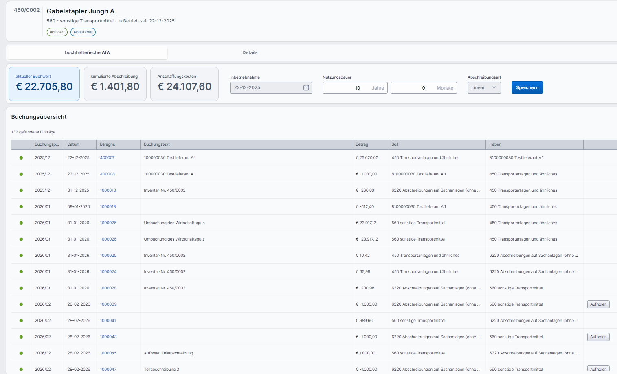The width and height of the screenshot is (617, 374).
Task: Click green status dot of Beleg 1000018 row
Action: pyautogui.click(x=21, y=207)
